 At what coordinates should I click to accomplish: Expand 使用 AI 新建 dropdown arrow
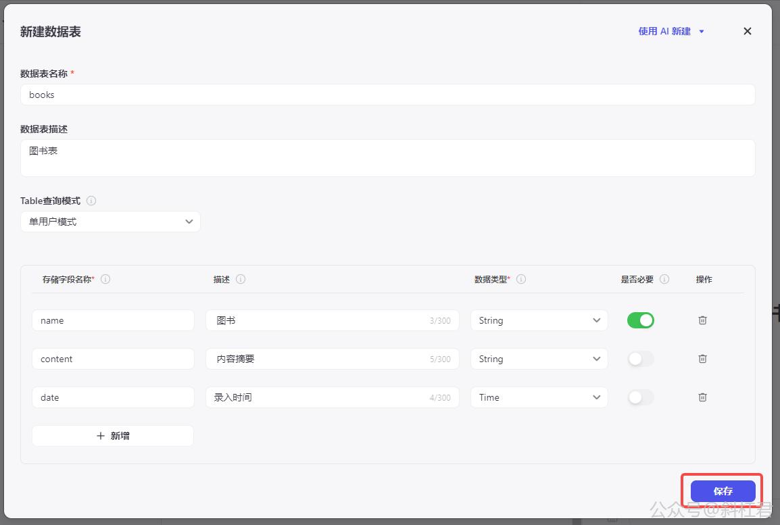click(x=702, y=31)
